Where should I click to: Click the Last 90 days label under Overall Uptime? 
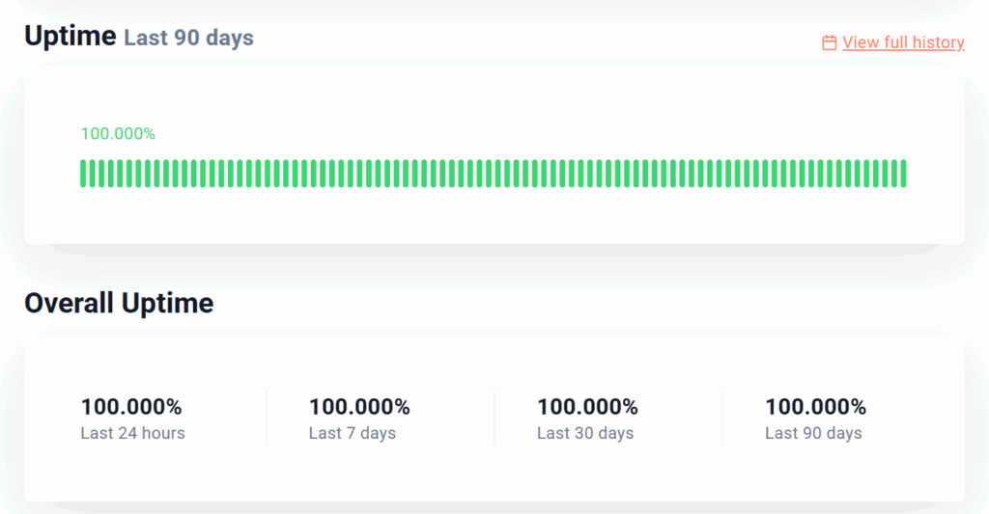[813, 433]
